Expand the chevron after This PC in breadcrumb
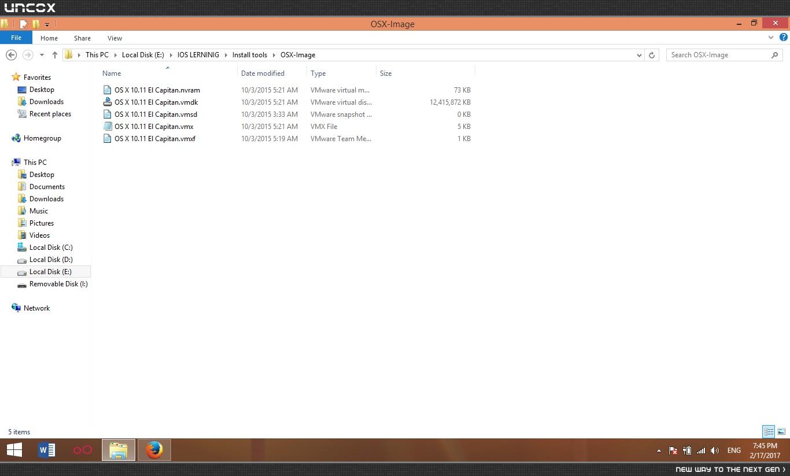 [115, 55]
